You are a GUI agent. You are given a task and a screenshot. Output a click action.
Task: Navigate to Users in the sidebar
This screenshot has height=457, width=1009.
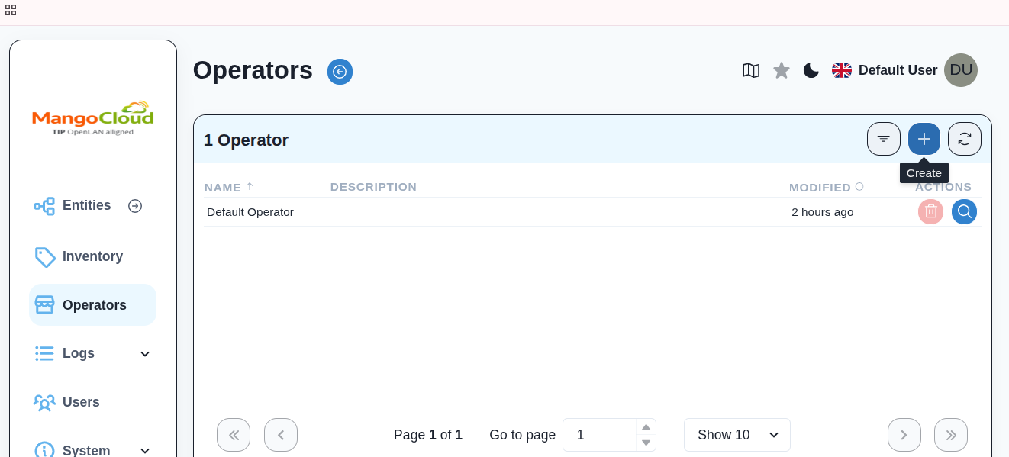[x=81, y=402]
